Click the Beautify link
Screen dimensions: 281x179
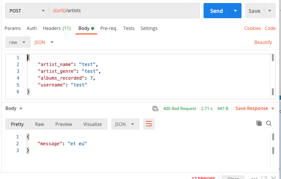click(x=263, y=42)
